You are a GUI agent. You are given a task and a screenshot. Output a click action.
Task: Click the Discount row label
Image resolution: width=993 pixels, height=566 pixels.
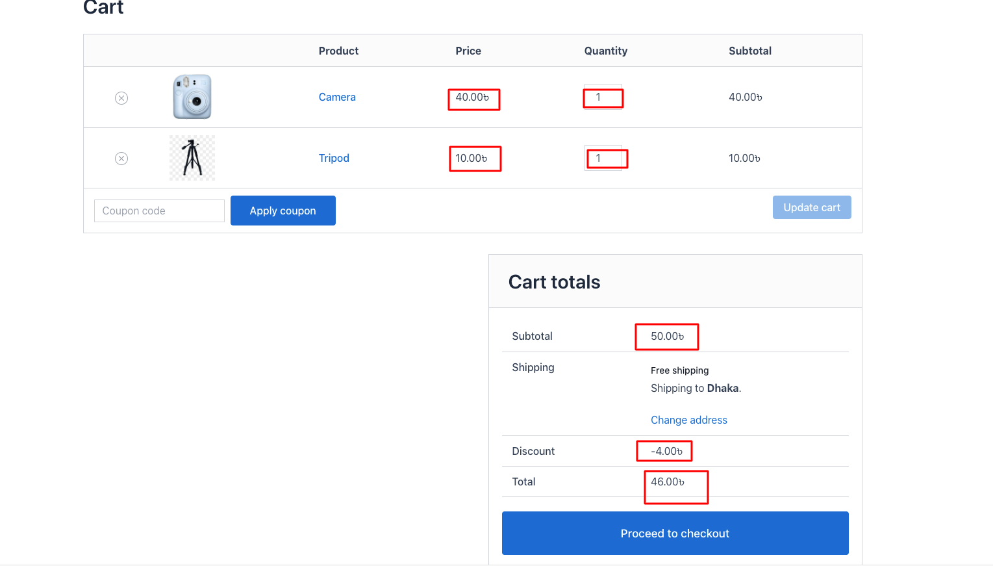click(533, 451)
